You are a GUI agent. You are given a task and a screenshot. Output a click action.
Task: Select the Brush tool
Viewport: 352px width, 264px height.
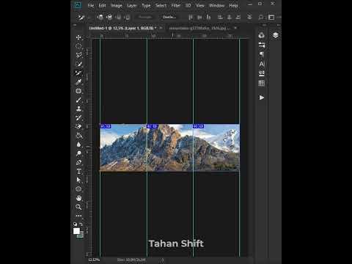(78, 100)
